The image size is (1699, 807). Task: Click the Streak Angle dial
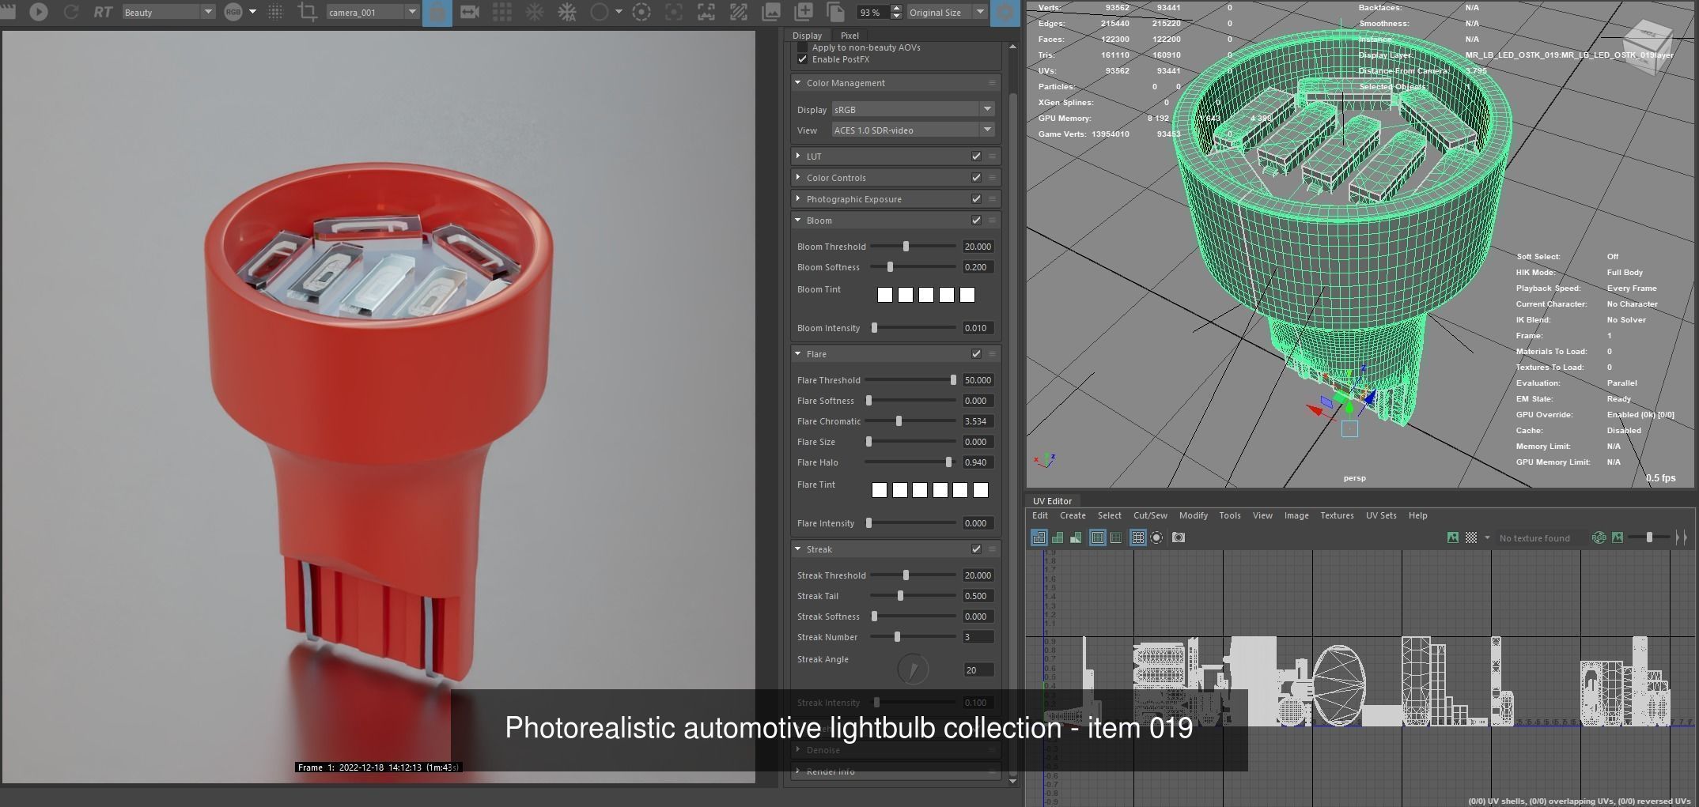click(x=913, y=669)
